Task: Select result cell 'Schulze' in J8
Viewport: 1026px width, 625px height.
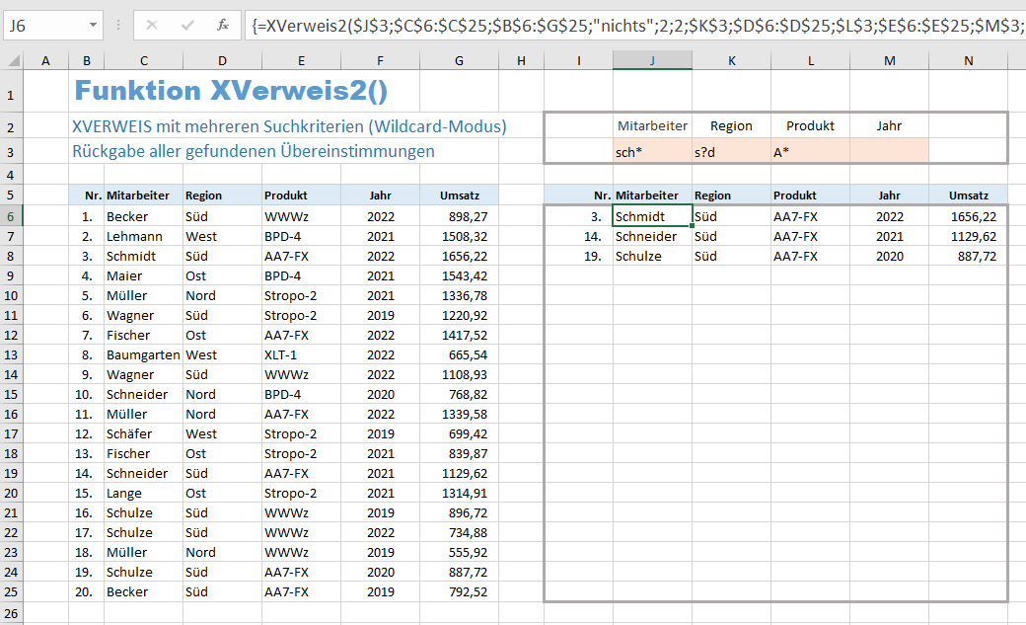Action: point(652,256)
